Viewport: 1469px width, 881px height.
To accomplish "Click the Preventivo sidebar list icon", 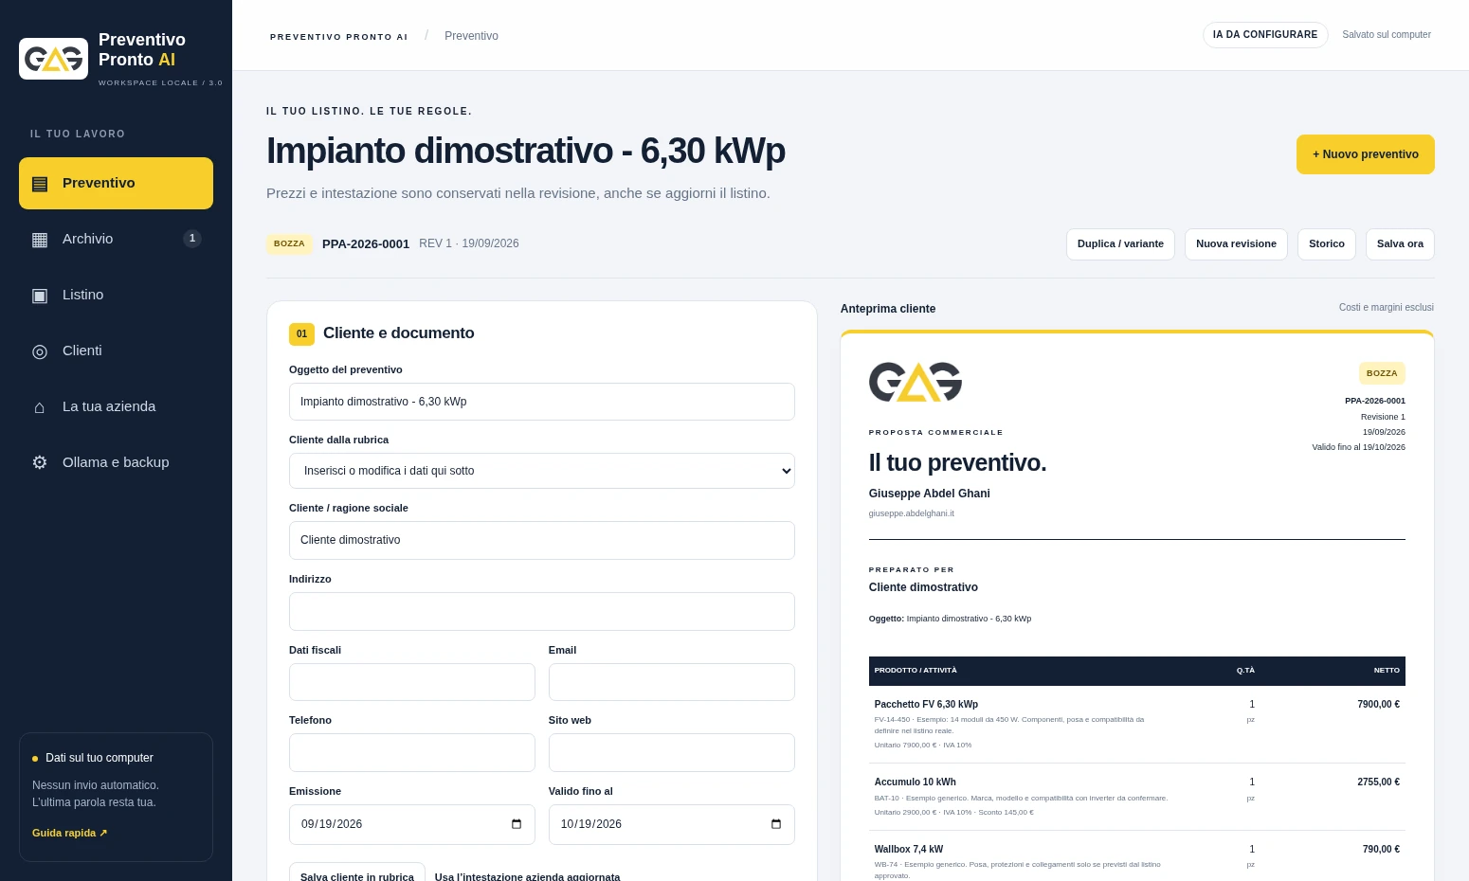I will click(x=40, y=184).
